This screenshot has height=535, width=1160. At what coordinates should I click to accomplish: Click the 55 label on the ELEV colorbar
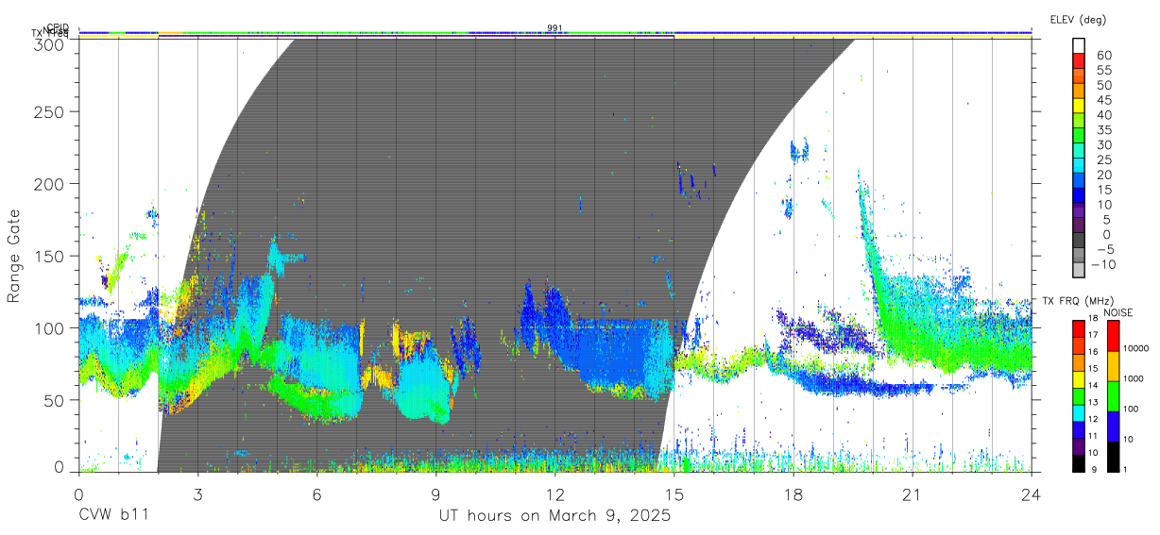[x=1104, y=70]
